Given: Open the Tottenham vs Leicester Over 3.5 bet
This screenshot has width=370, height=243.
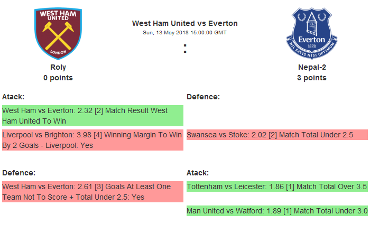Looking at the screenshot, I should coord(277,186).
